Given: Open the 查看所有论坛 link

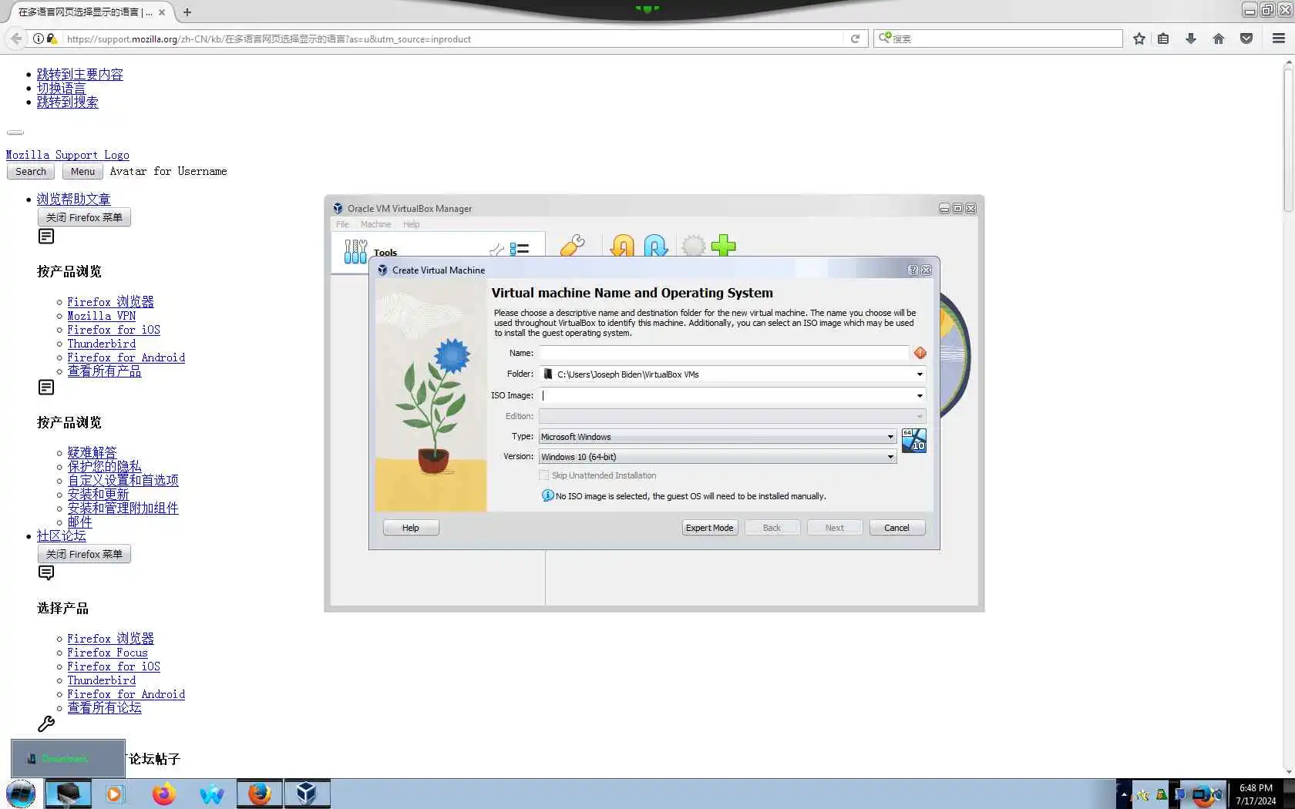Looking at the screenshot, I should [104, 707].
